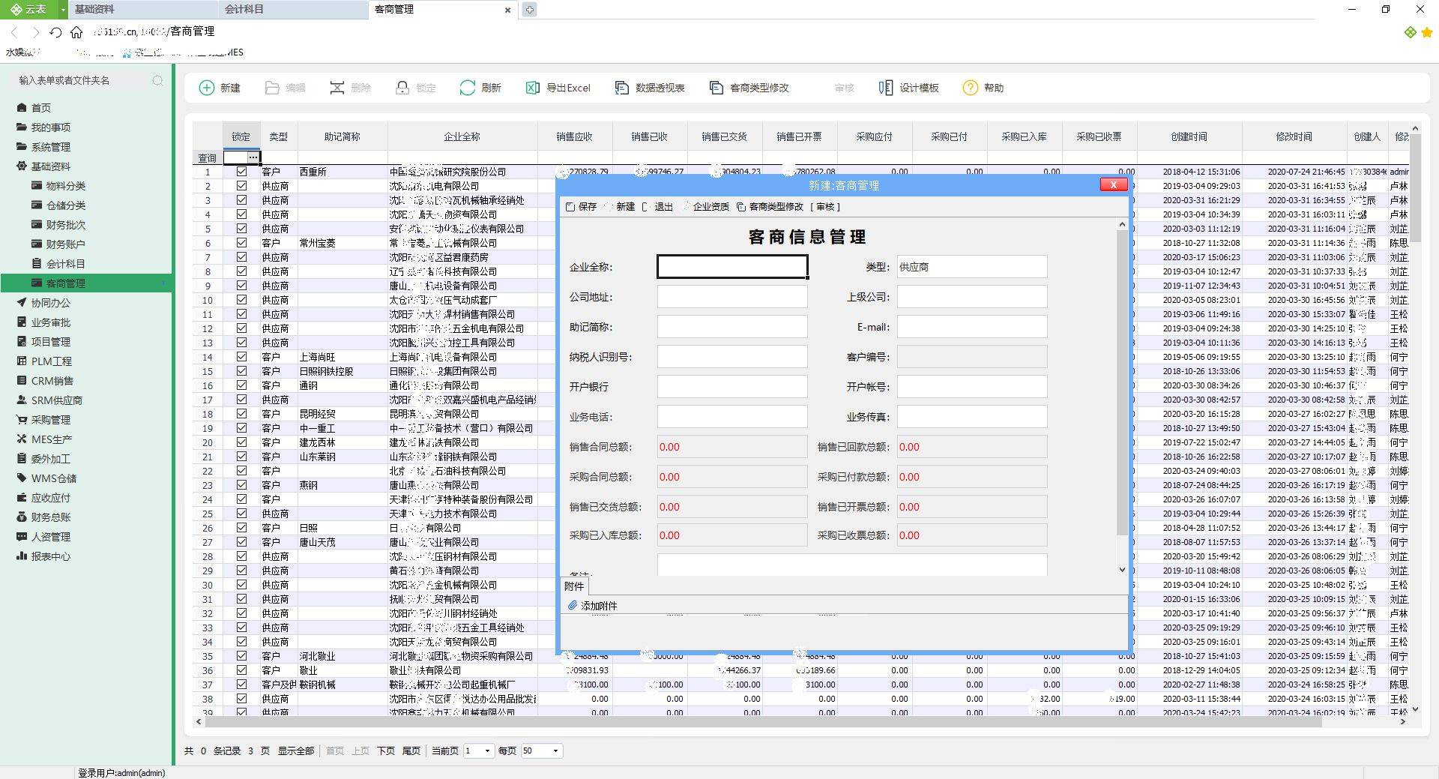This screenshot has width=1439, height=779.
Task: Open the 当前页 page dropdown
Action: pyautogui.click(x=487, y=751)
